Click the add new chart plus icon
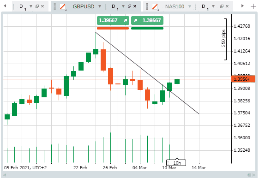Screen dimensions: 259x178 253,6
